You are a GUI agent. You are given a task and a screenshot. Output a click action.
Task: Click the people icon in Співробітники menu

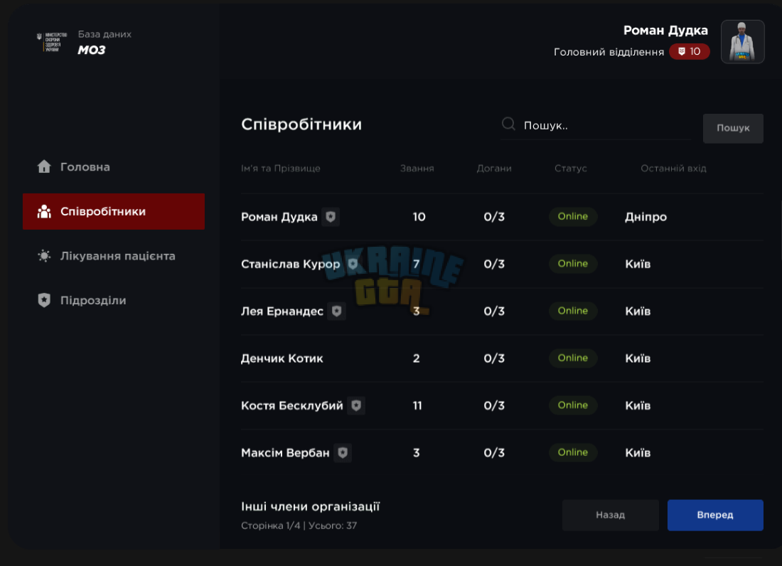point(44,211)
